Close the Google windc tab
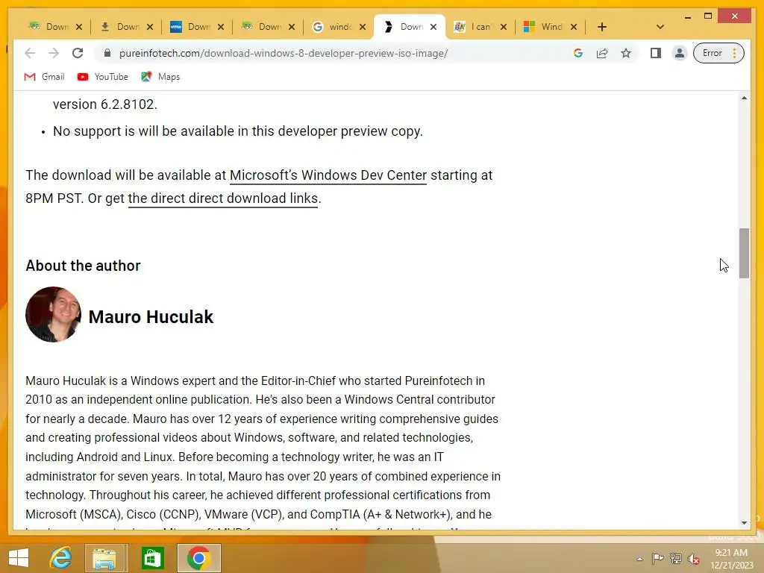 click(363, 27)
